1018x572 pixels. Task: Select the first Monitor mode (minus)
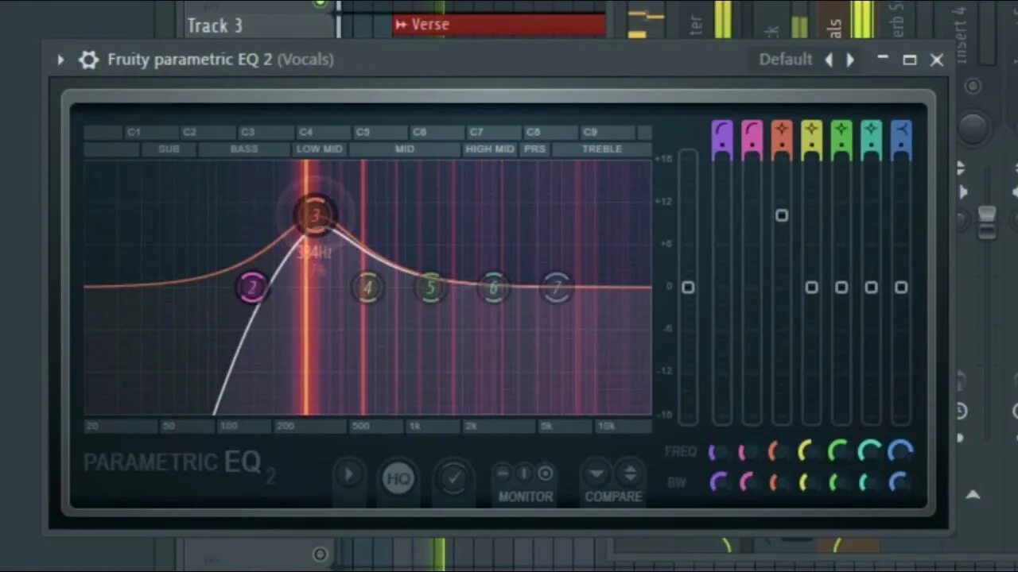(x=503, y=473)
